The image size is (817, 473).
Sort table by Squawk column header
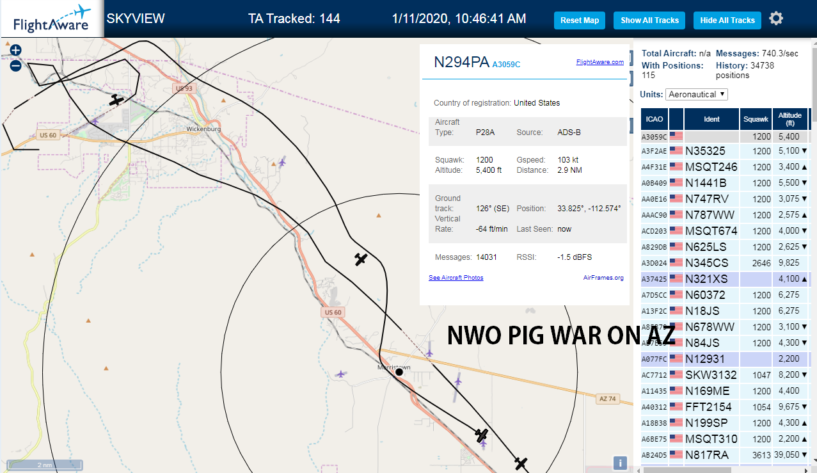pos(756,119)
